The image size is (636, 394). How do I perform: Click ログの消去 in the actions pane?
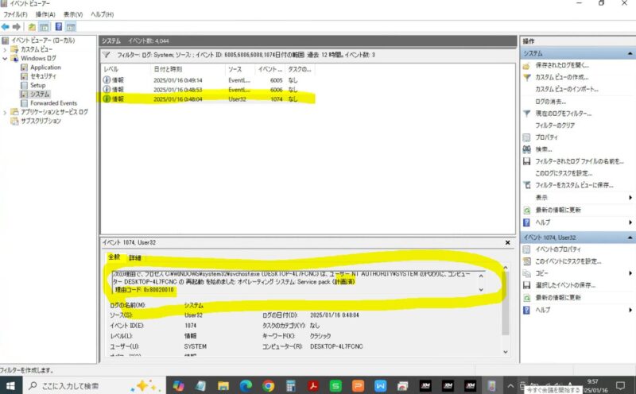coord(550,102)
